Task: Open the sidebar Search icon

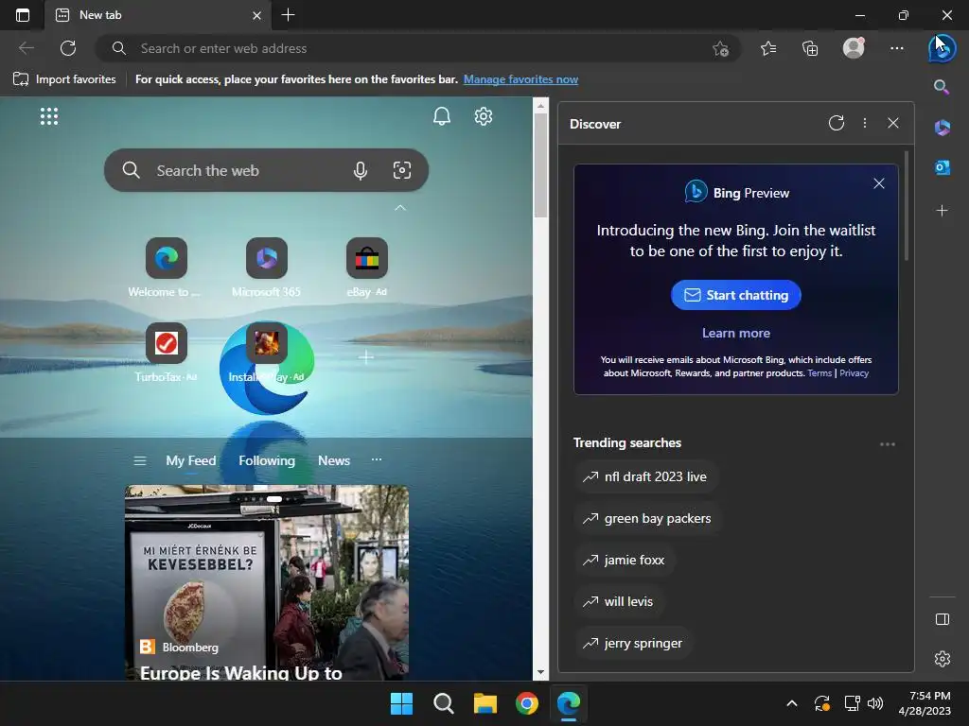Action: click(942, 87)
